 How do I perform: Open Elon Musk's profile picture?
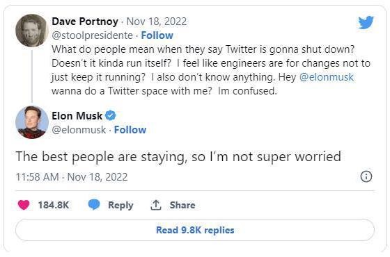(x=32, y=122)
